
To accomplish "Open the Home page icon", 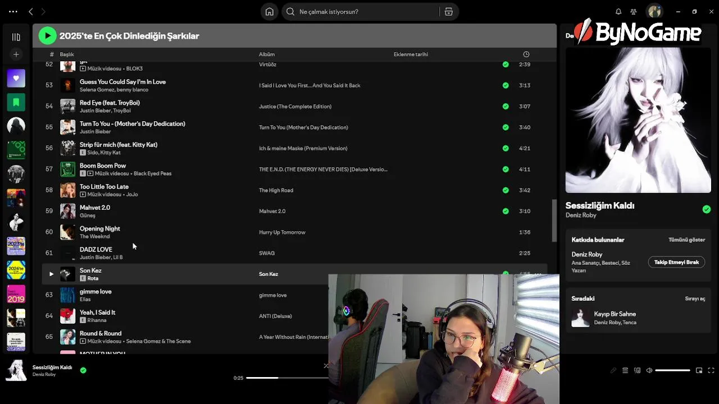I will click(270, 12).
